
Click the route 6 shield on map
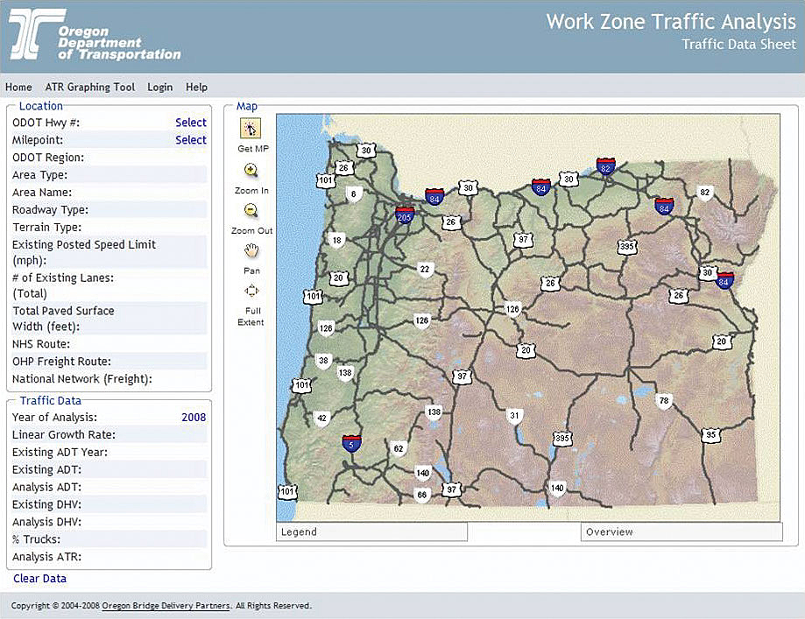353,194
